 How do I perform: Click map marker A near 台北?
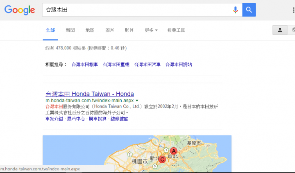click(x=174, y=151)
